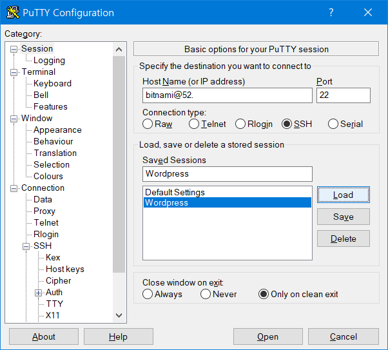Set close window on exit to Never
This screenshot has height=350, width=388.
[206, 294]
